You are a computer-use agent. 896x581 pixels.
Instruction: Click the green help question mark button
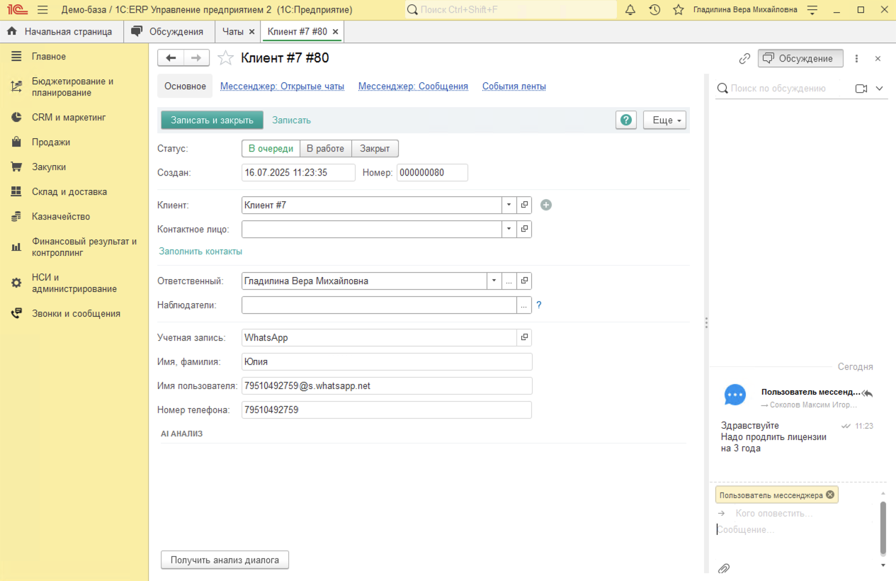pos(626,120)
